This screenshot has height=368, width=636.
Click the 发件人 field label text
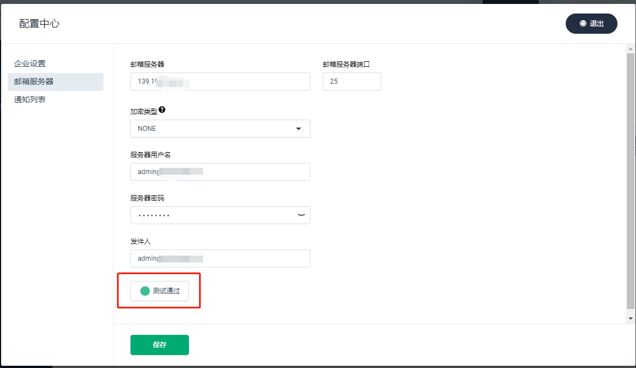click(141, 241)
